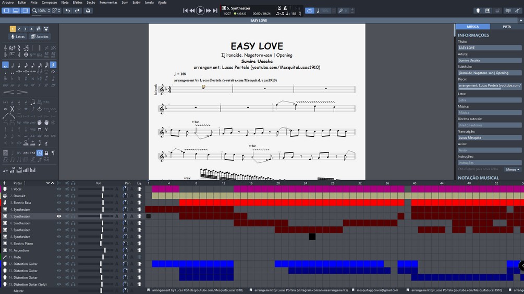
Task: Apply the tap effect
Action: [19, 123]
